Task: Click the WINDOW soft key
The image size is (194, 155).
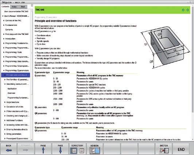Action: 95,148
